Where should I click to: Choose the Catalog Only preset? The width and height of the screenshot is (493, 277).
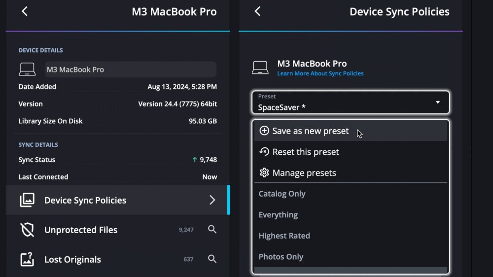tap(282, 194)
